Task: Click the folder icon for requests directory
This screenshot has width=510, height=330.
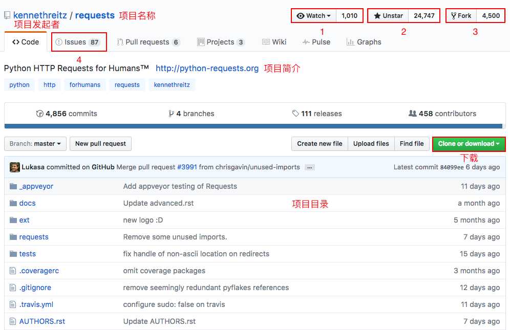Action: (13, 237)
